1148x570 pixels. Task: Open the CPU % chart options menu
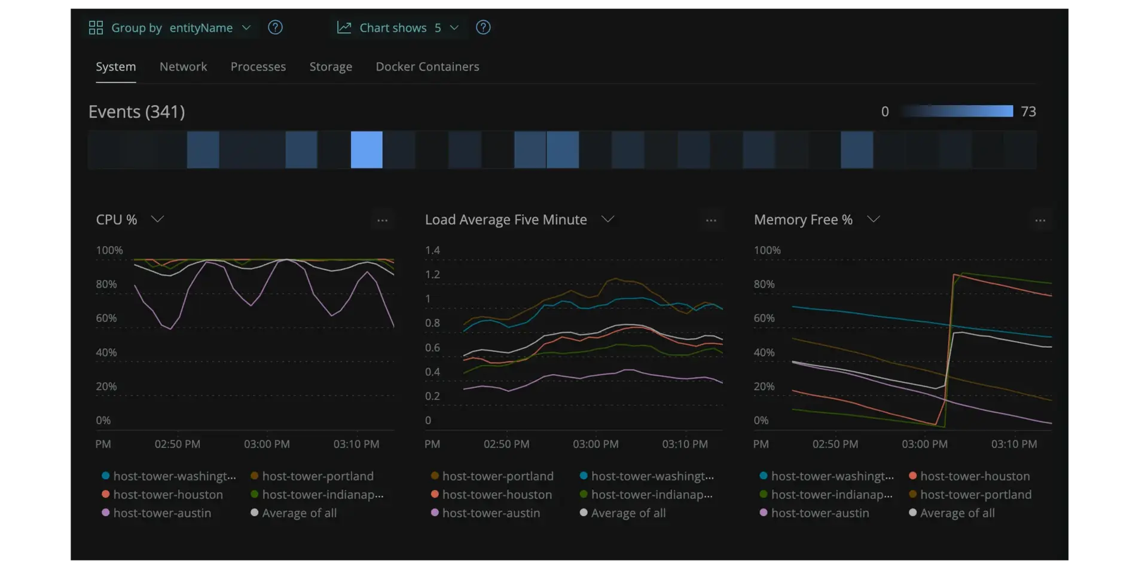[383, 220]
